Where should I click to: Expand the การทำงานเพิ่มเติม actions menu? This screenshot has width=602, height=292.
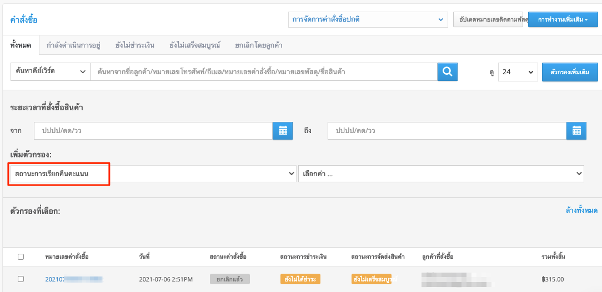click(x=563, y=19)
